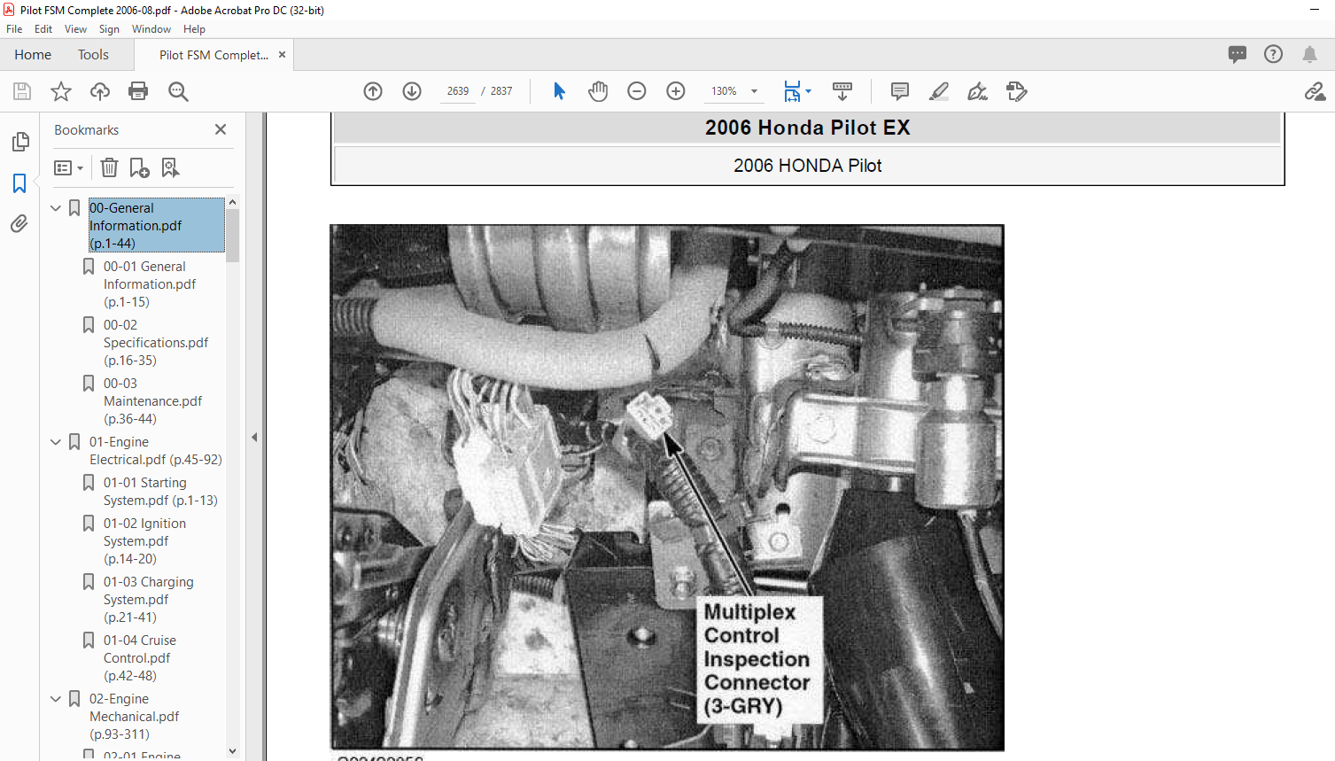Zoom in with the plus circle
Viewport: 1335px width, 761px height.
point(676,91)
